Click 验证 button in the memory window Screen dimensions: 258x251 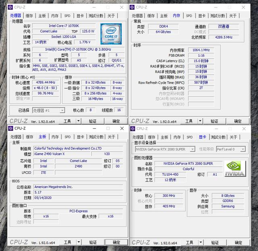click(214, 121)
